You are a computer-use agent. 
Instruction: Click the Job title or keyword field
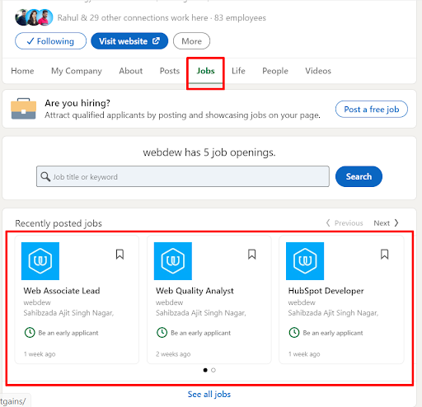coord(183,176)
